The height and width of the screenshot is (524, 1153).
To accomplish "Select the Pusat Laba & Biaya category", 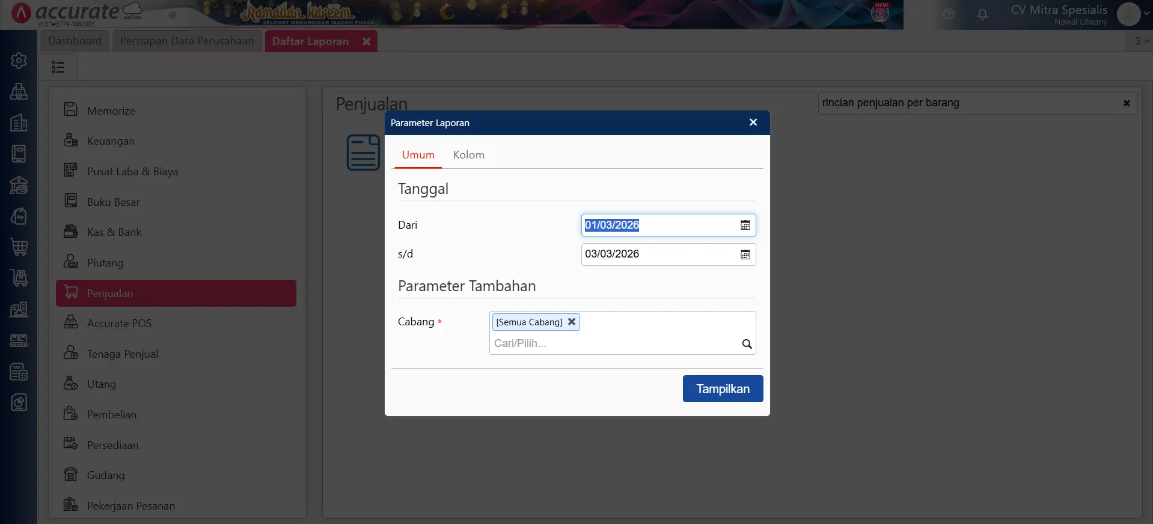I will click(176, 172).
